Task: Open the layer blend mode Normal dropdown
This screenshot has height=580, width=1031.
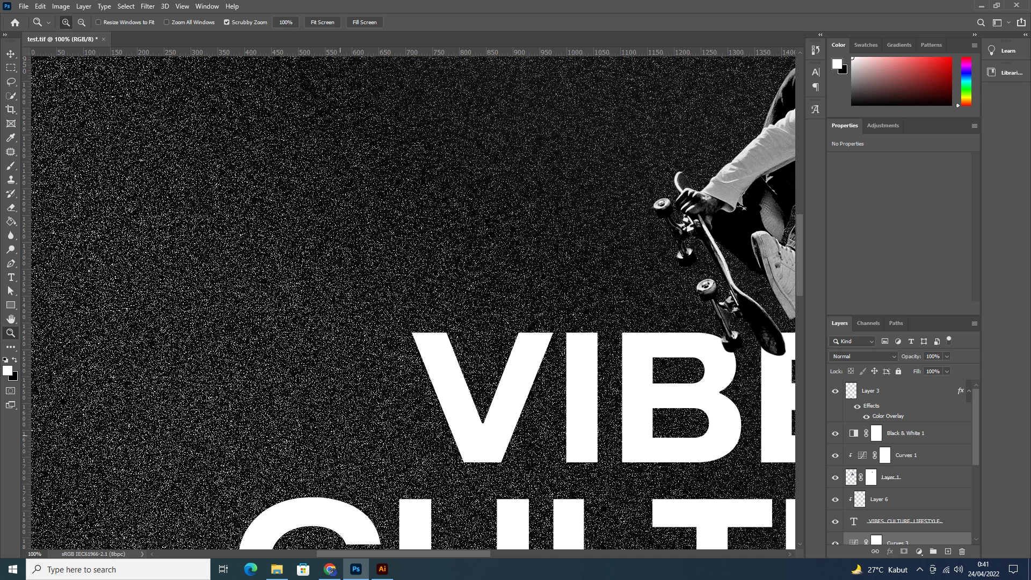Action: pos(863,356)
